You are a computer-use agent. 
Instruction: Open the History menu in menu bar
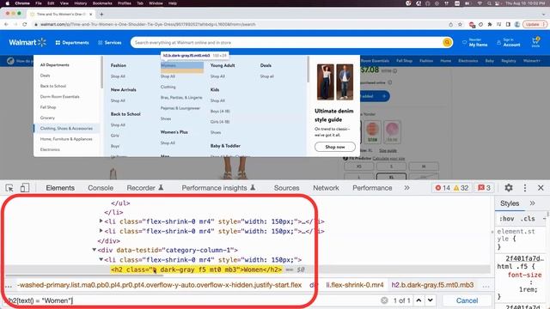pos(80,3)
